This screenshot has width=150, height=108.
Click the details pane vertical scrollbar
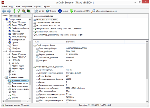pyautogui.click(x=147, y=61)
